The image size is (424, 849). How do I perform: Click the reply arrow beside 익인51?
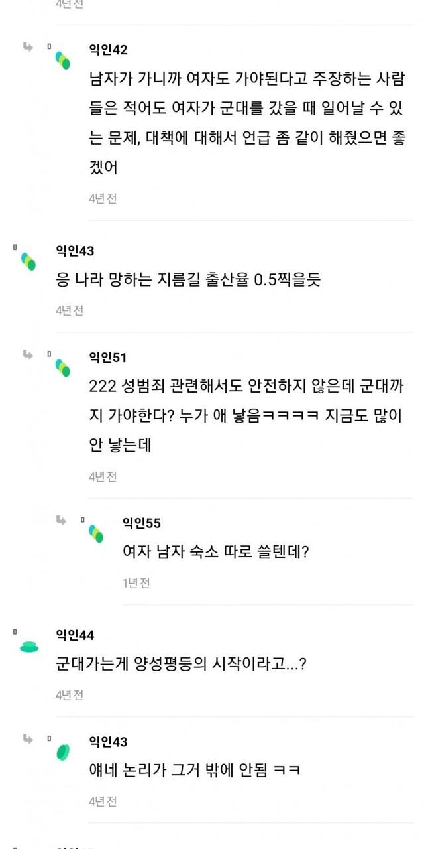(x=28, y=354)
